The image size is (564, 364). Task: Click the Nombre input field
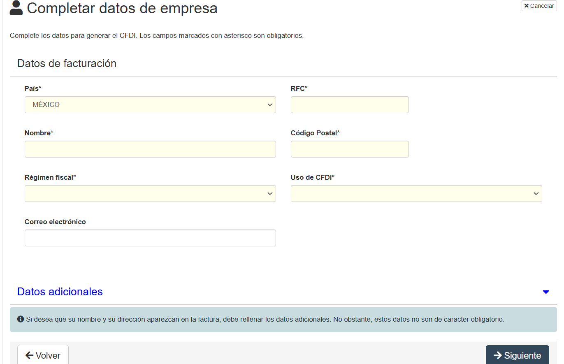tap(150, 149)
